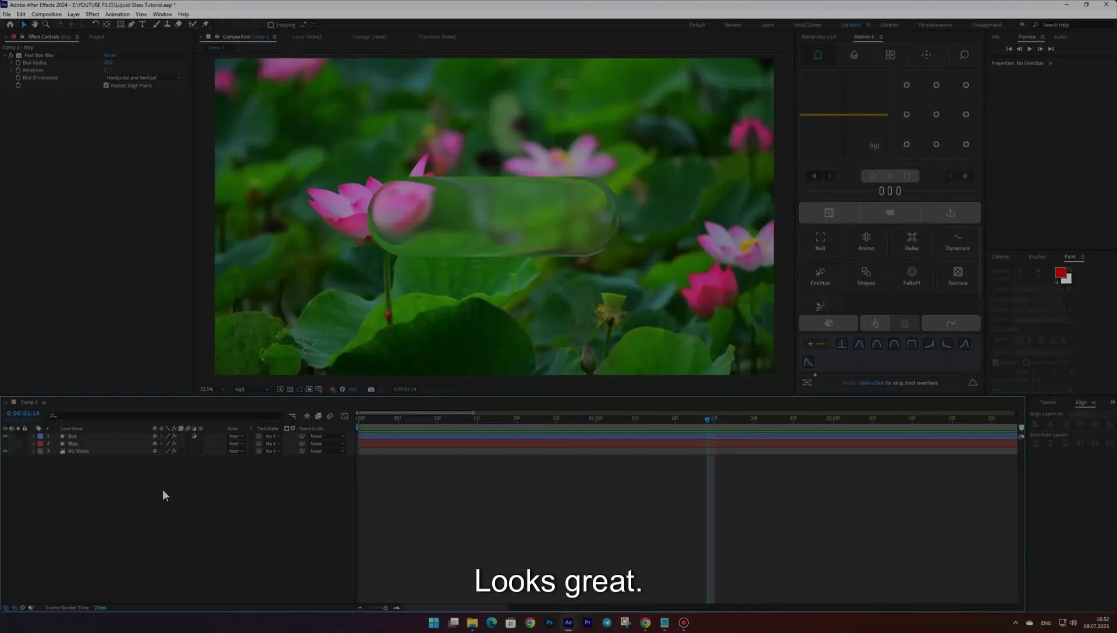Open the viewer resolution Half dropdown

pos(251,389)
